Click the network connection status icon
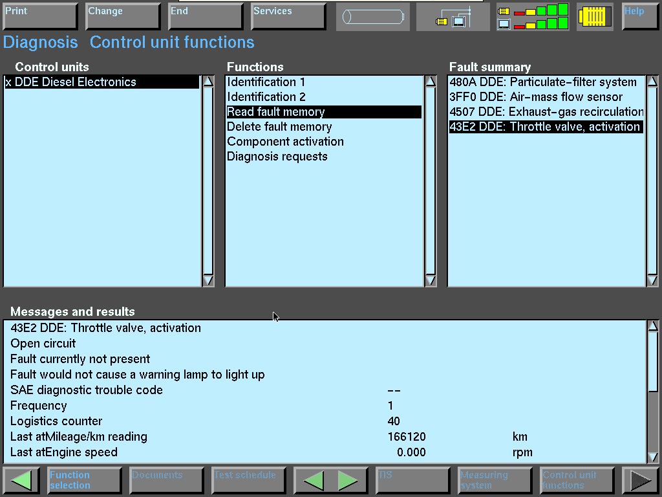This screenshot has height=497, width=662. pyautogui.click(x=453, y=17)
